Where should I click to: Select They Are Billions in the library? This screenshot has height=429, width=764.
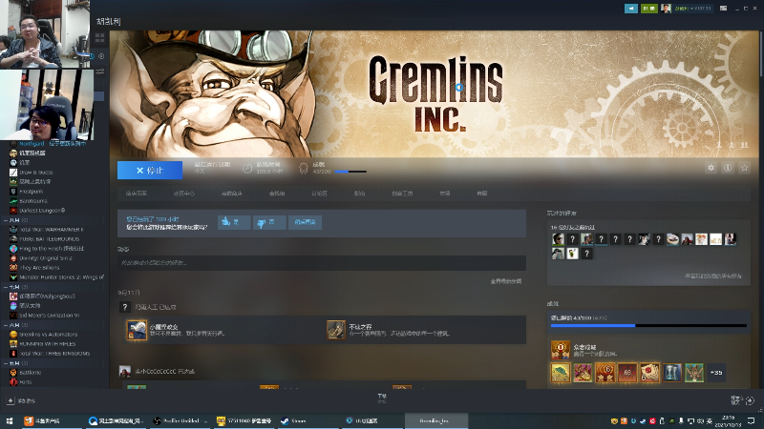click(39, 268)
